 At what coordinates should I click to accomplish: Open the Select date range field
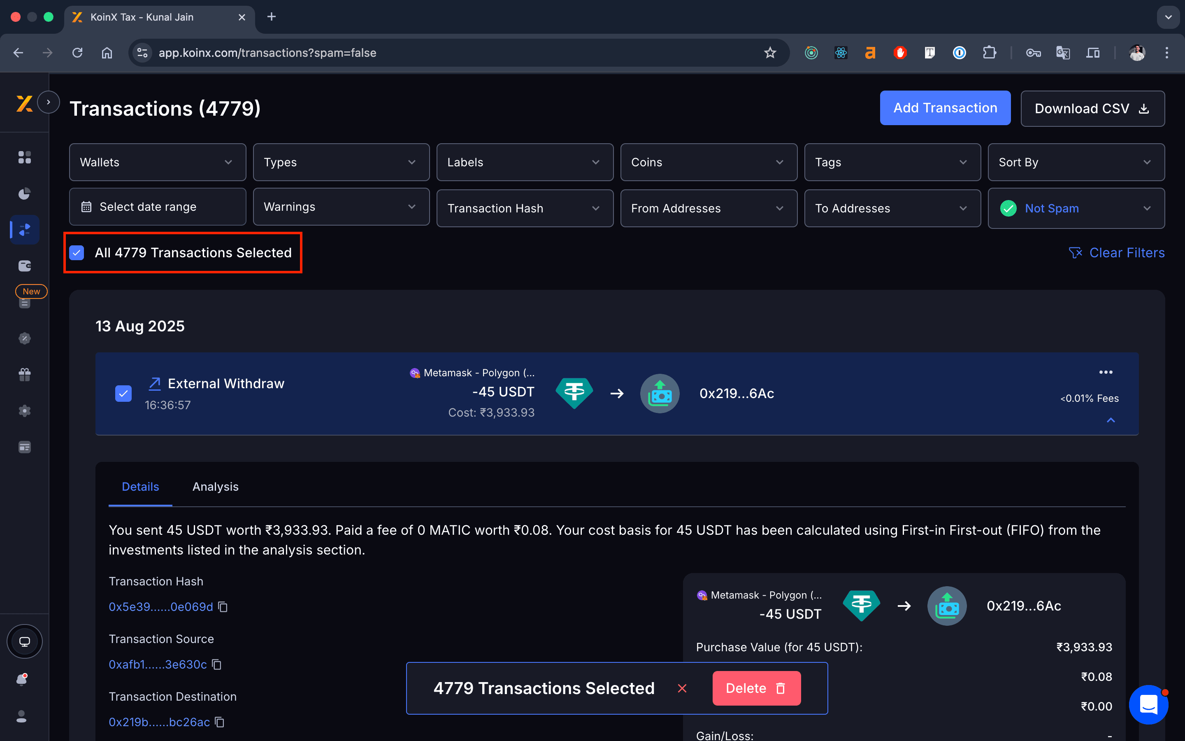tap(157, 207)
